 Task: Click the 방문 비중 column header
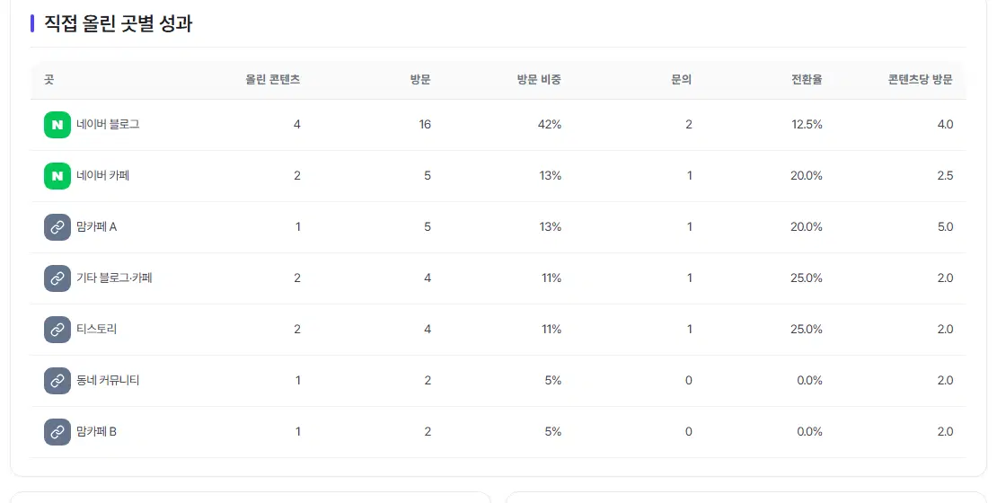click(x=539, y=79)
